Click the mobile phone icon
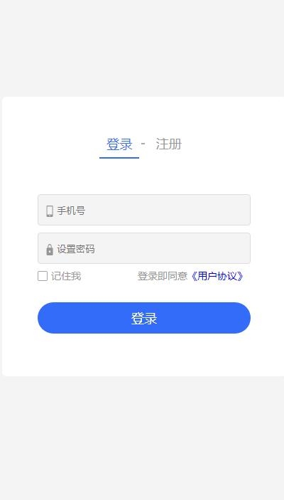 50,211
